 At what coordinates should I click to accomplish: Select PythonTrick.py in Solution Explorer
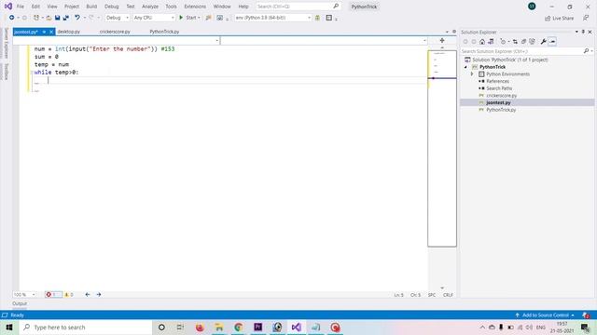[501, 110]
